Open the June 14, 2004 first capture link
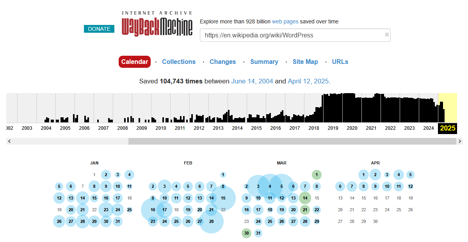Image resolution: width=468 pixels, height=242 pixels. 252,81
